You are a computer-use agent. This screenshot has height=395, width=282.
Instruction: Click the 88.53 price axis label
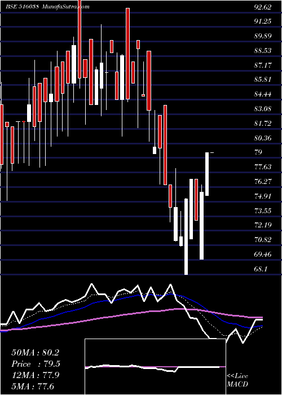263,51
